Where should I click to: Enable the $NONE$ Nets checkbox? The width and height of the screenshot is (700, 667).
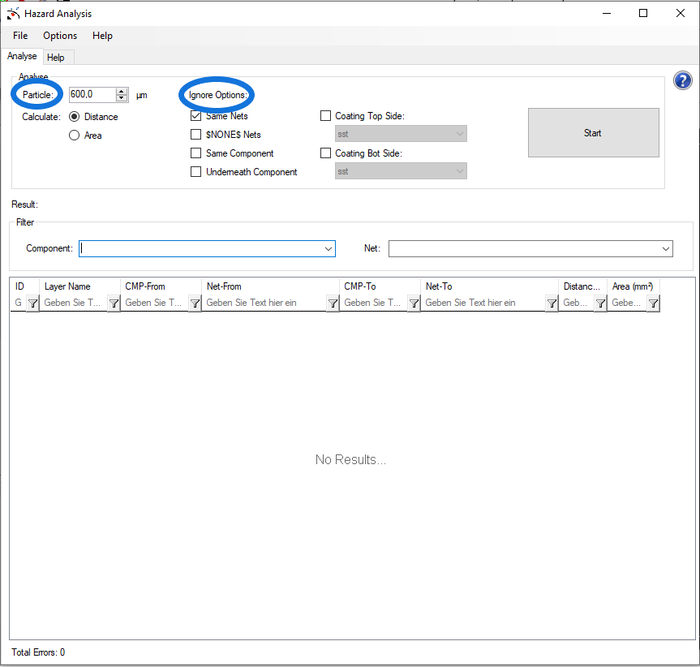[x=195, y=135]
